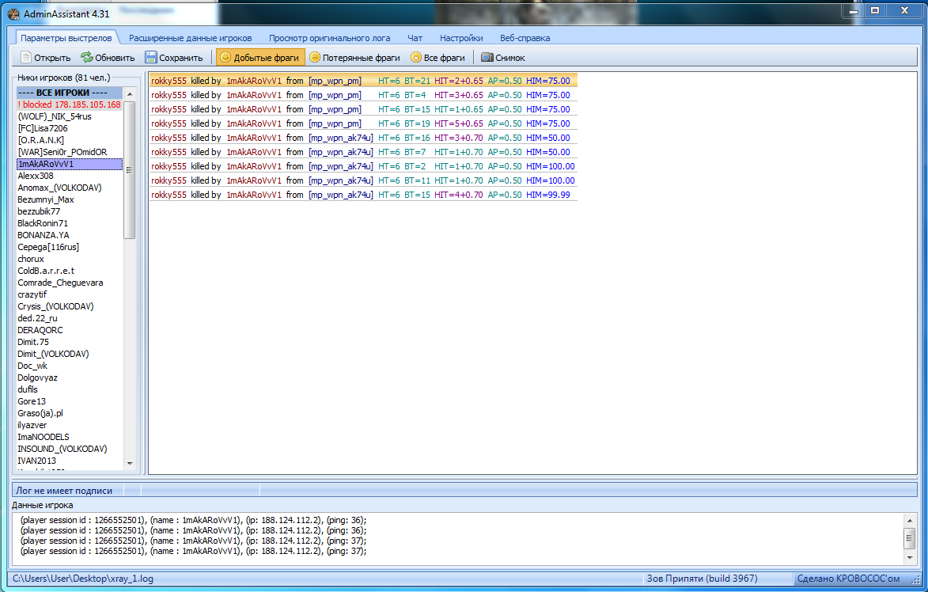Click player list scroll down arrow
The width and height of the screenshot is (928, 592).
click(x=130, y=464)
